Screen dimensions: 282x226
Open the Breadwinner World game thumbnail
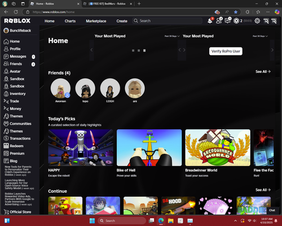(218, 147)
